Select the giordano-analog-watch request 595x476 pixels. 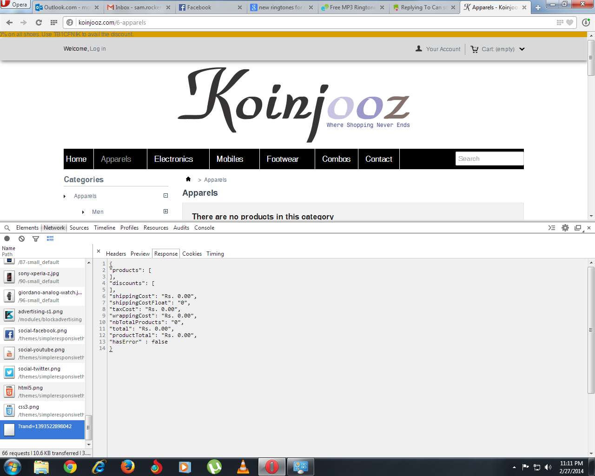click(x=43, y=297)
